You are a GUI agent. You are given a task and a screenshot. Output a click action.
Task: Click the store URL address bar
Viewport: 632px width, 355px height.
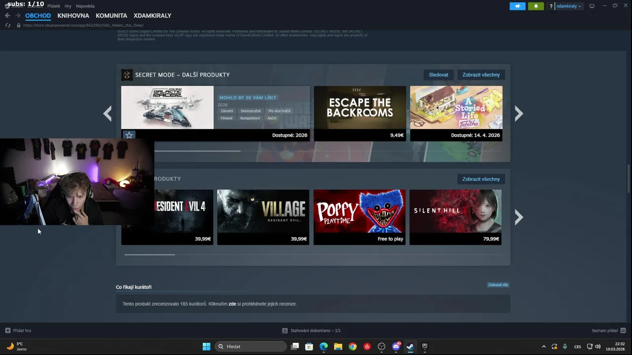point(83,25)
